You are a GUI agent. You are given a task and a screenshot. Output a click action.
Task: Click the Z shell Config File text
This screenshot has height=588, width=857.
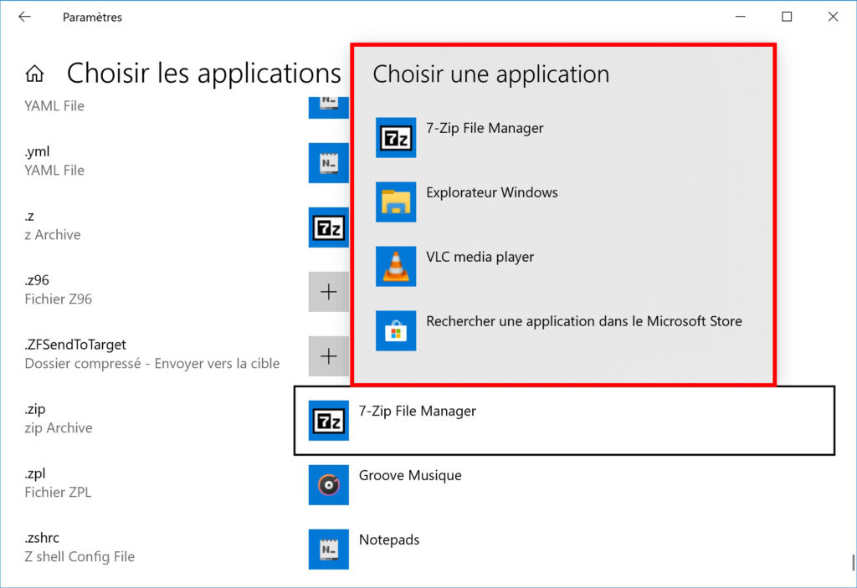coord(80,556)
